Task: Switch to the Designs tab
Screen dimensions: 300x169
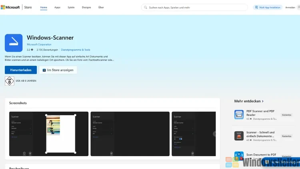Action: 86,7
